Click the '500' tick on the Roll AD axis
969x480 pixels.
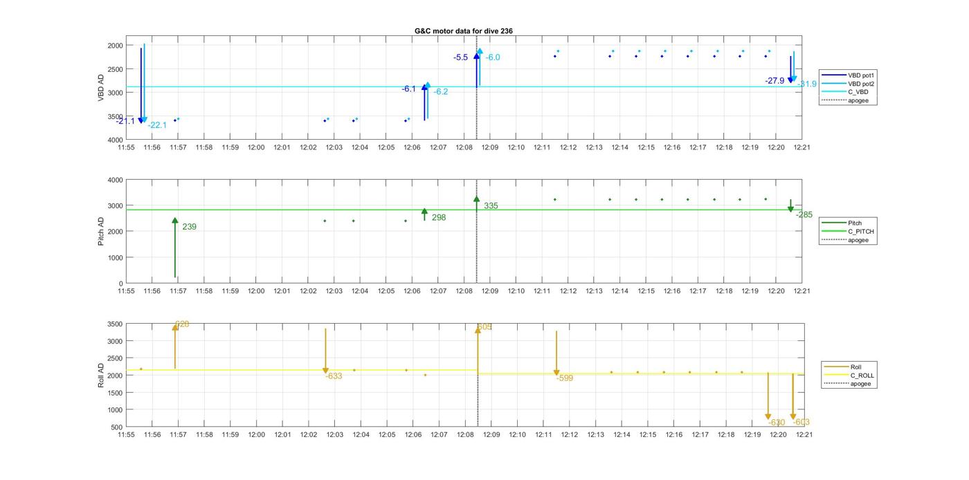pos(117,427)
